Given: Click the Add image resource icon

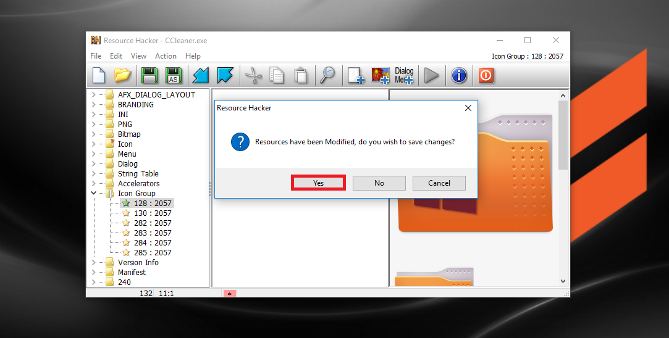Looking at the screenshot, I should click(381, 75).
